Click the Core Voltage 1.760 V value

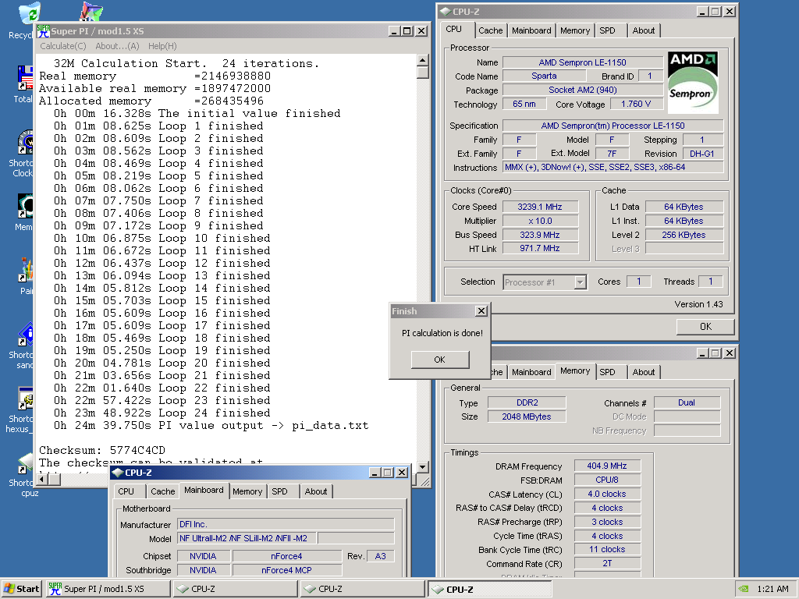point(636,104)
